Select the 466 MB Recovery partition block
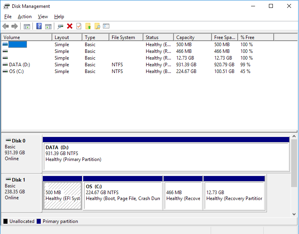Viewport: 299px width, 234px height. (183, 193)
